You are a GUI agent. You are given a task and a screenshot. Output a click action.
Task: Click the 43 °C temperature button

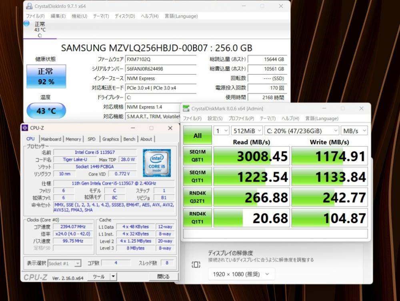pyautogui.click(x=46, y=111)
